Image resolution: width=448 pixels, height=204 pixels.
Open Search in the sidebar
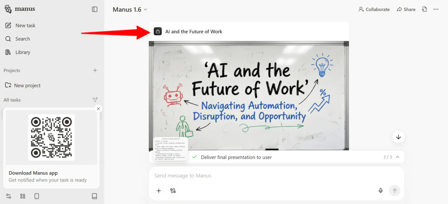click(x=22, y=39)
